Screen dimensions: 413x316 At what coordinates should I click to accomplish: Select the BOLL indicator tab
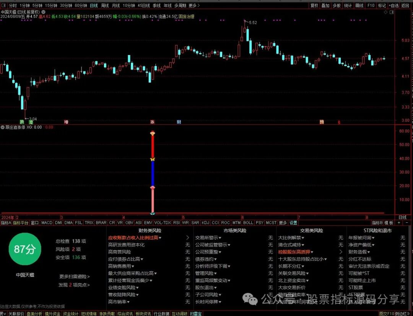[x=248, y=223]
